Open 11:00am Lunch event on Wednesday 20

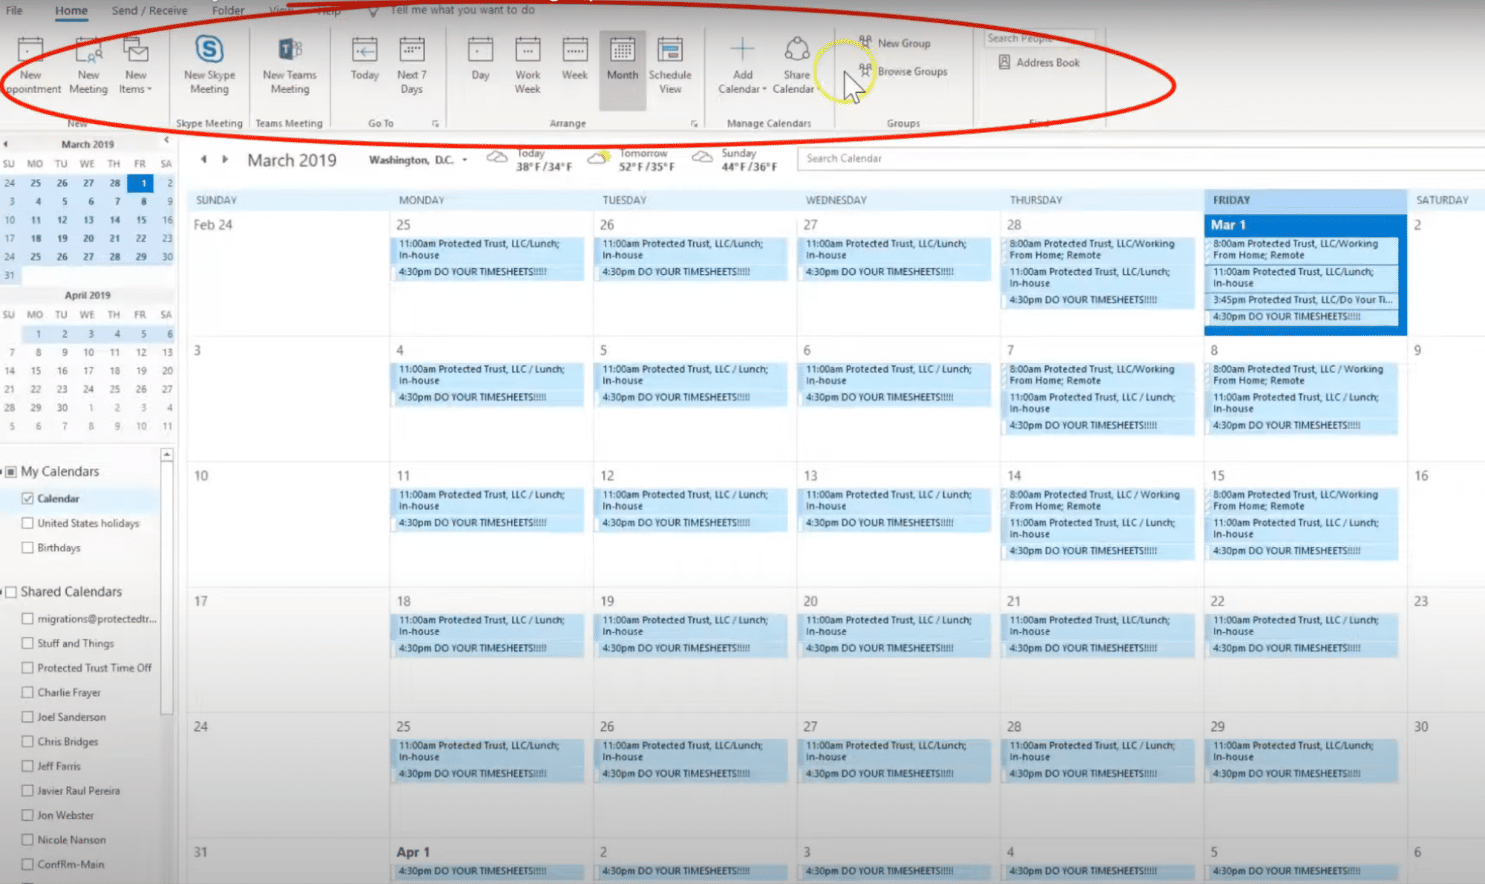[894, 625]
